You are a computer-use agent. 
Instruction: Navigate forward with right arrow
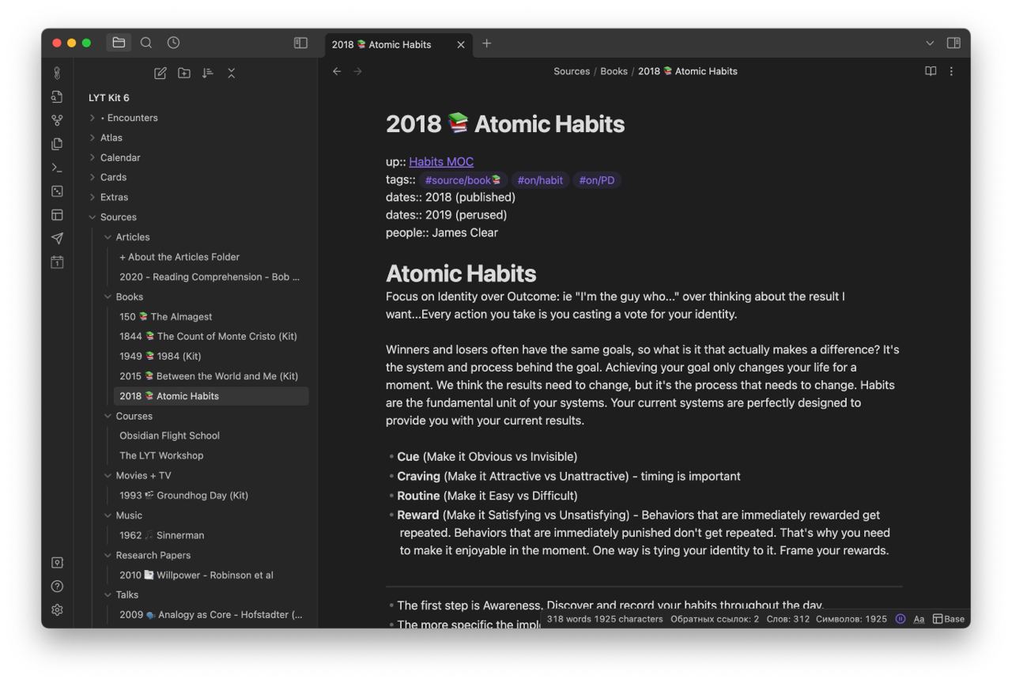[x=357, y=71]
